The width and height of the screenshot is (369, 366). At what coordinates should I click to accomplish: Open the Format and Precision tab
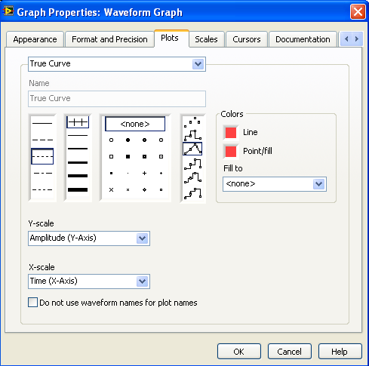[x=109, y=39]
